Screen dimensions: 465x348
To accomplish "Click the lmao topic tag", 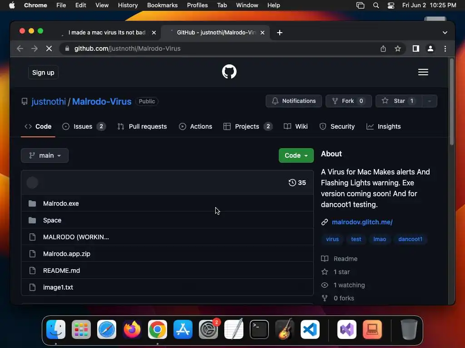I will (x=380, y=239).
